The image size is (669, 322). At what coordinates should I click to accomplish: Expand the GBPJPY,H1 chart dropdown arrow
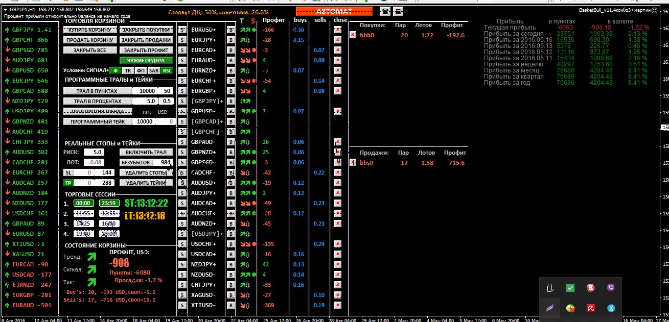point(5,10)
